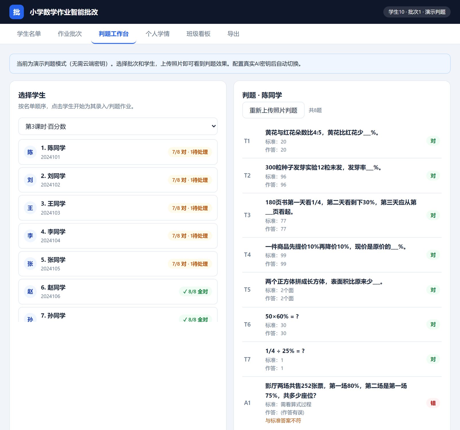
Task: Click 王同学's 7/8 对·1待处理 badge
Action: (190, 208)
